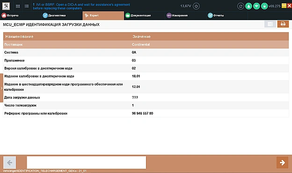Close the application with red X

(289, 6)
